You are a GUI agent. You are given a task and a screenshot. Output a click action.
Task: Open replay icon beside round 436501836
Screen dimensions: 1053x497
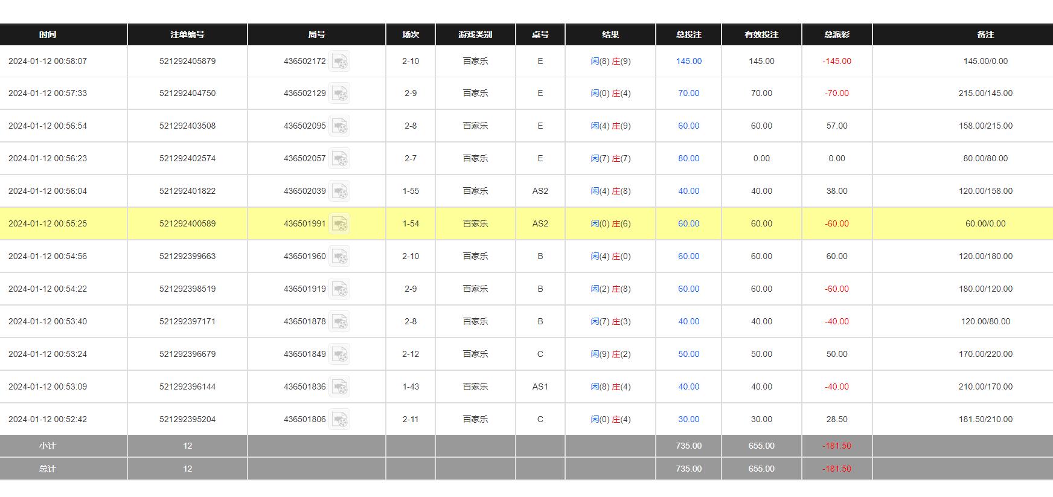click(x=339, y=387)
